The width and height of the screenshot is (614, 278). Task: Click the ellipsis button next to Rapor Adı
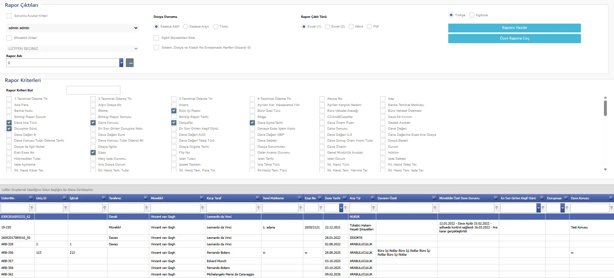[x=130, y=63]
